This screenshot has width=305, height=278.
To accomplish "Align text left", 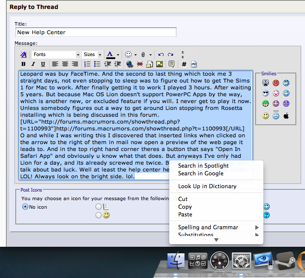I will [55, 64].
